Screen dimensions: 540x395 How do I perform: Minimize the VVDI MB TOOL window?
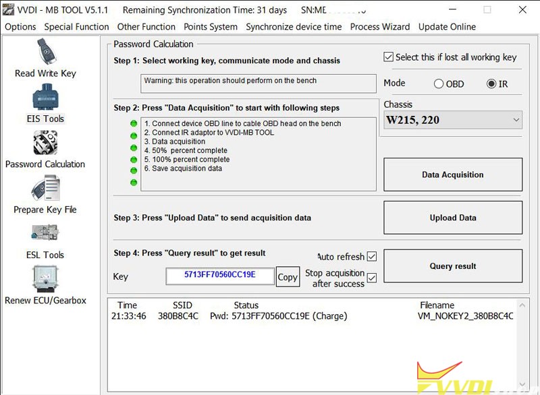tap(452, 9)
